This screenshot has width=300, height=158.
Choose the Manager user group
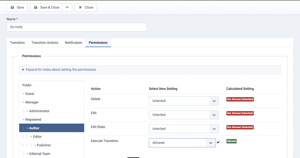point(32,102)
